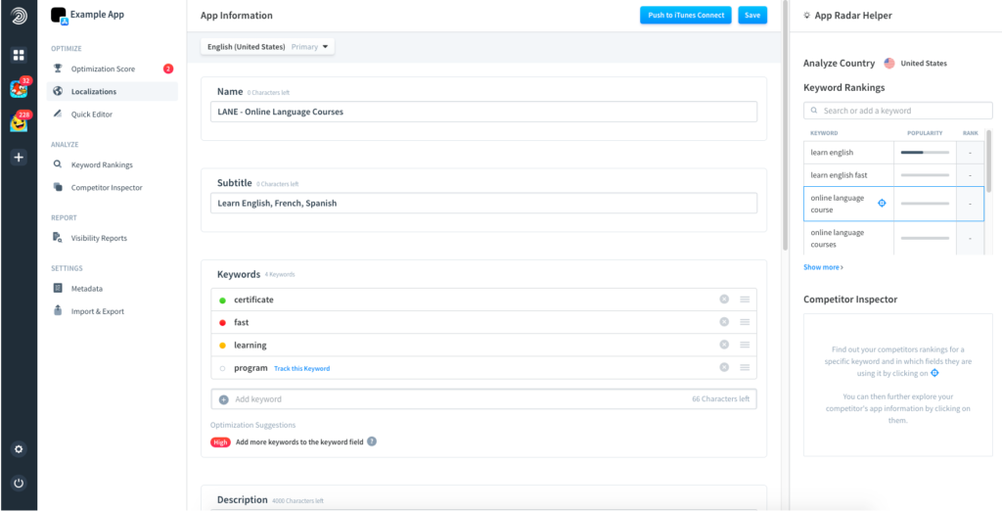Click the app Name input field
This screenshot has width=1002, height=511.
coord(483,112)
